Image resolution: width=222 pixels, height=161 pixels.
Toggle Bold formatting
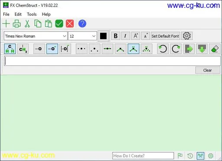point(116,36)
